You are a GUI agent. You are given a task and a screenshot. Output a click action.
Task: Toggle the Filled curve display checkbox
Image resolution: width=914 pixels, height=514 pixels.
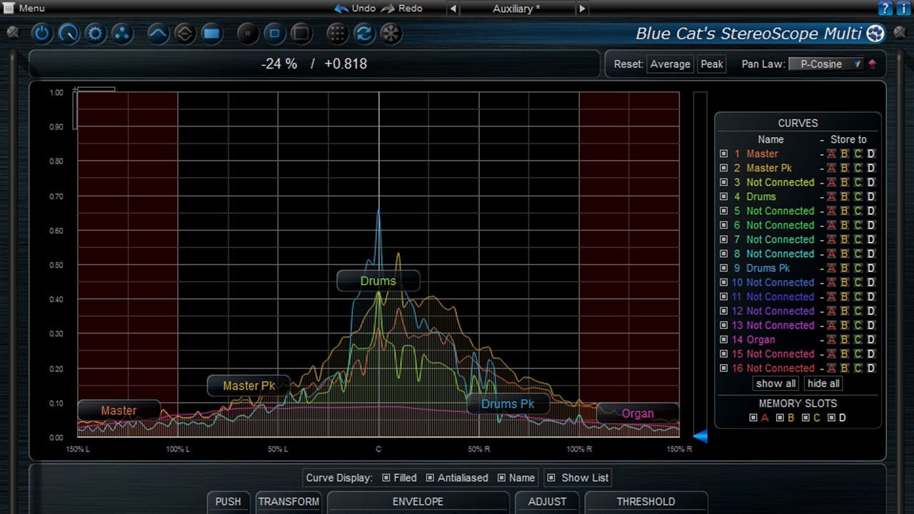pos(386,478)
